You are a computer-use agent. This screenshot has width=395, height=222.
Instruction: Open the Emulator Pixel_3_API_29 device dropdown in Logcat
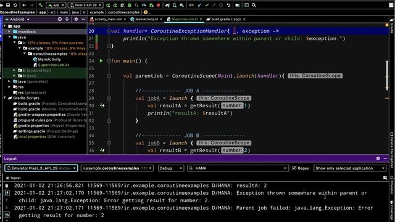click(41, 168)
